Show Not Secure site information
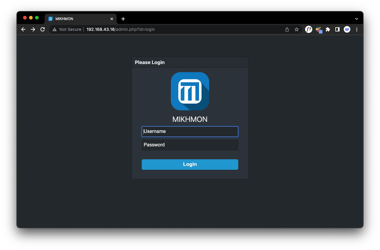This screenshot has height=250, width=380. (x=67, y=29)
